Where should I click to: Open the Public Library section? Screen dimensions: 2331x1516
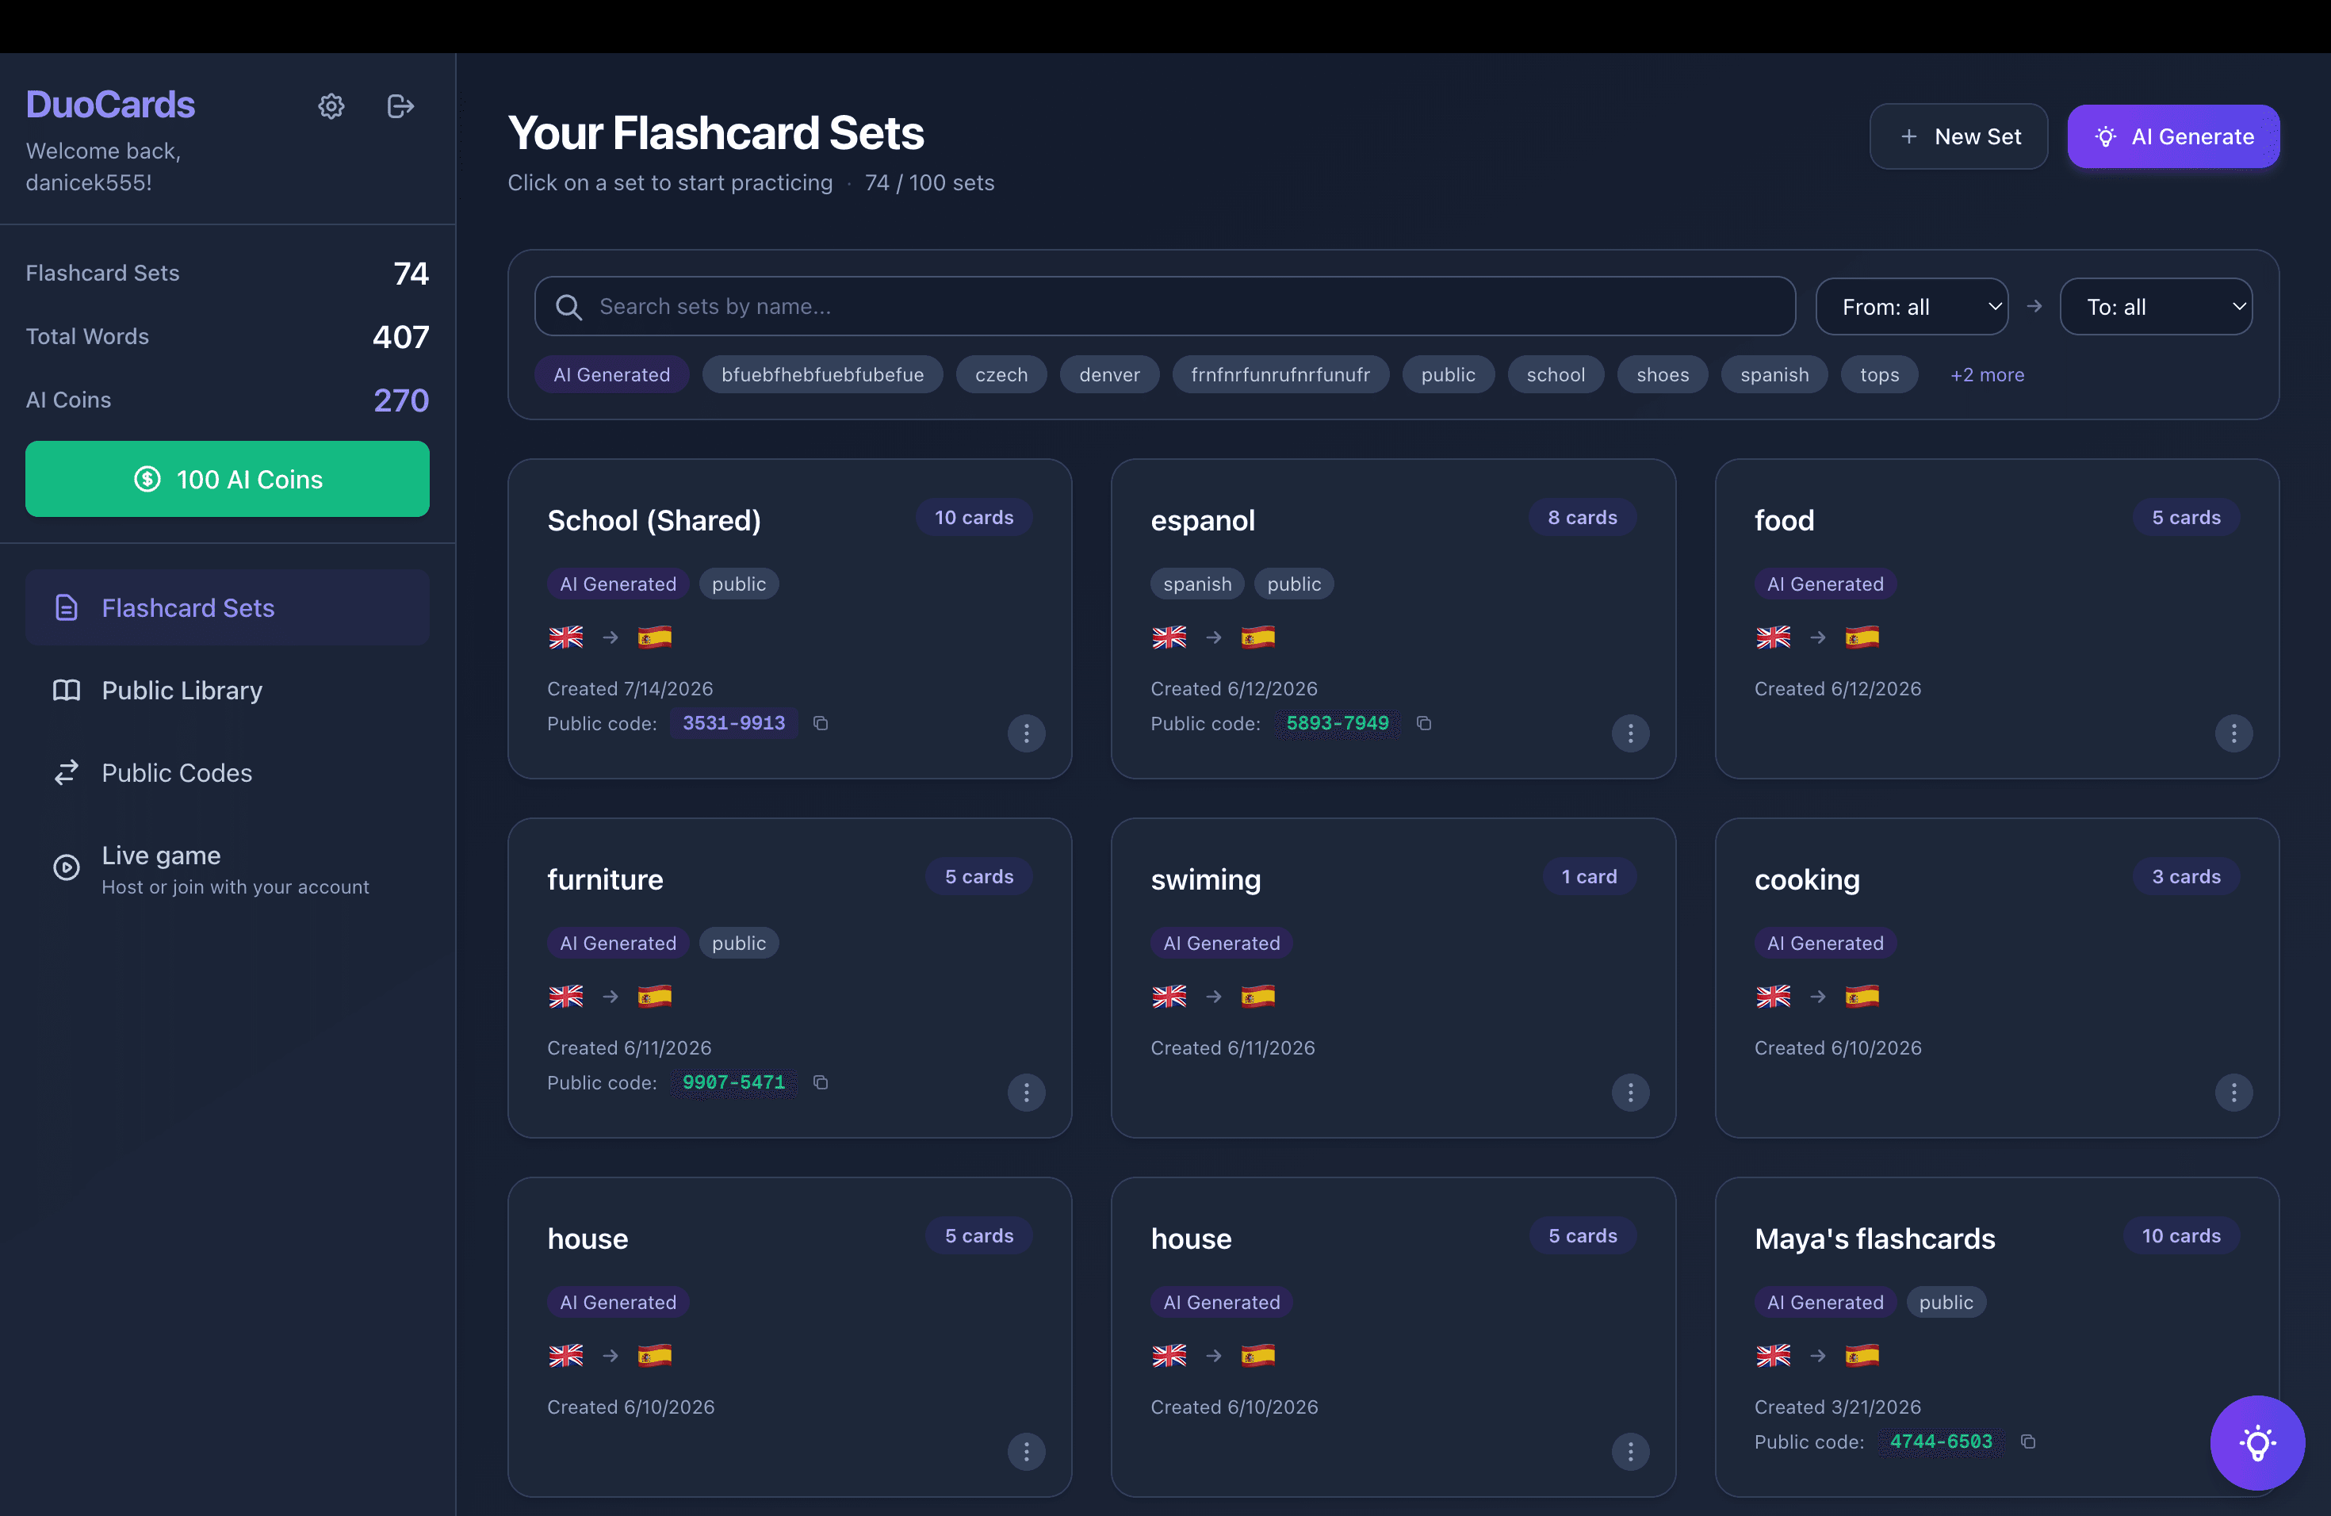tap(228, 691)
